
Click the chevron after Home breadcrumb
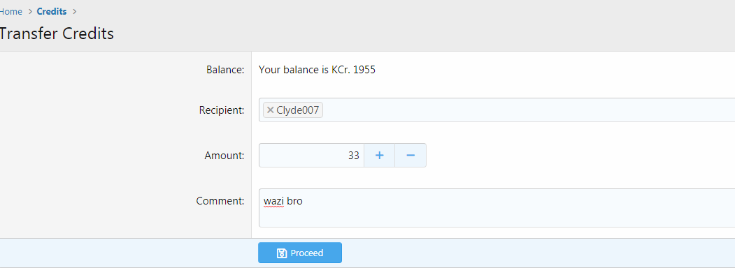30,12
